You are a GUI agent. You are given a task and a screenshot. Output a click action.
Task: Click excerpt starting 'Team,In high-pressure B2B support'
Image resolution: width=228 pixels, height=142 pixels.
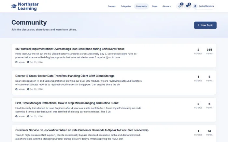[x=78, y=137]
